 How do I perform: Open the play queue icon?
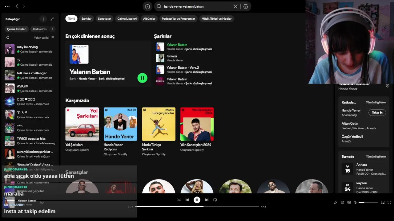tap(342, 202)
